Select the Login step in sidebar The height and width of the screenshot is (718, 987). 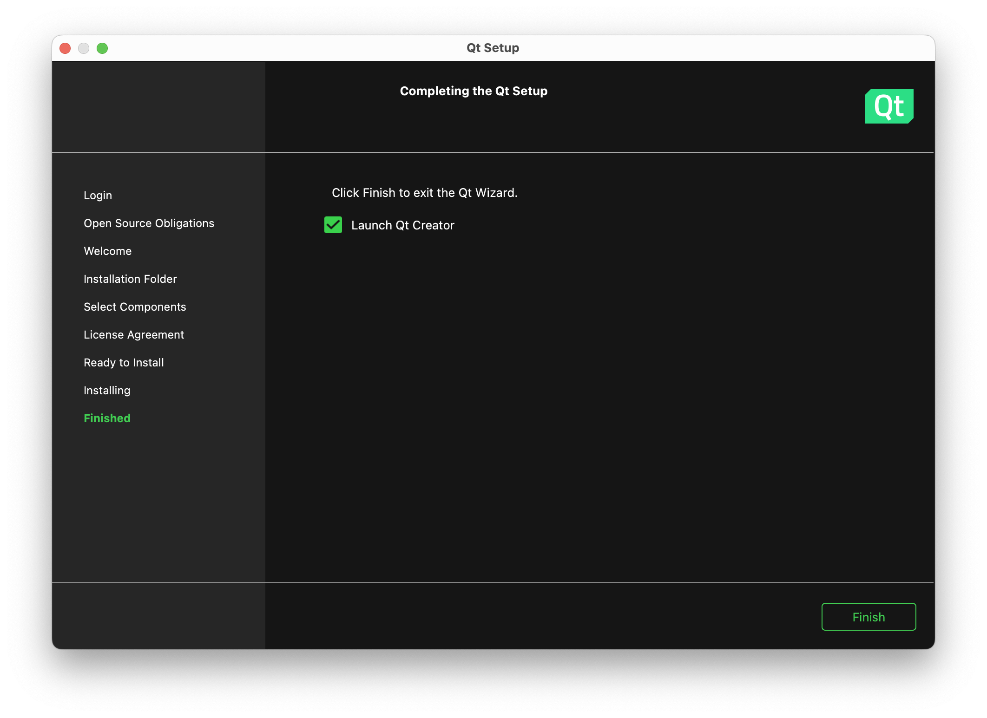[98, 196]
